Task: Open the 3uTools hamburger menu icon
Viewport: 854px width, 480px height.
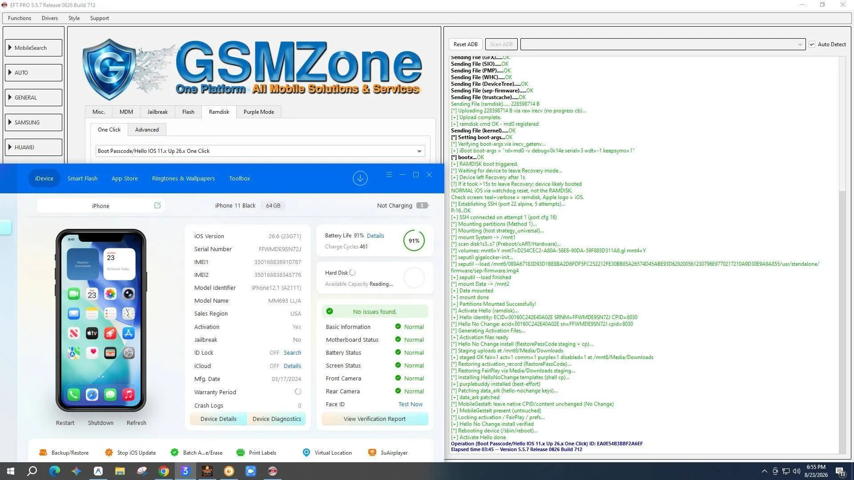Action: click(x=389, y=175)
